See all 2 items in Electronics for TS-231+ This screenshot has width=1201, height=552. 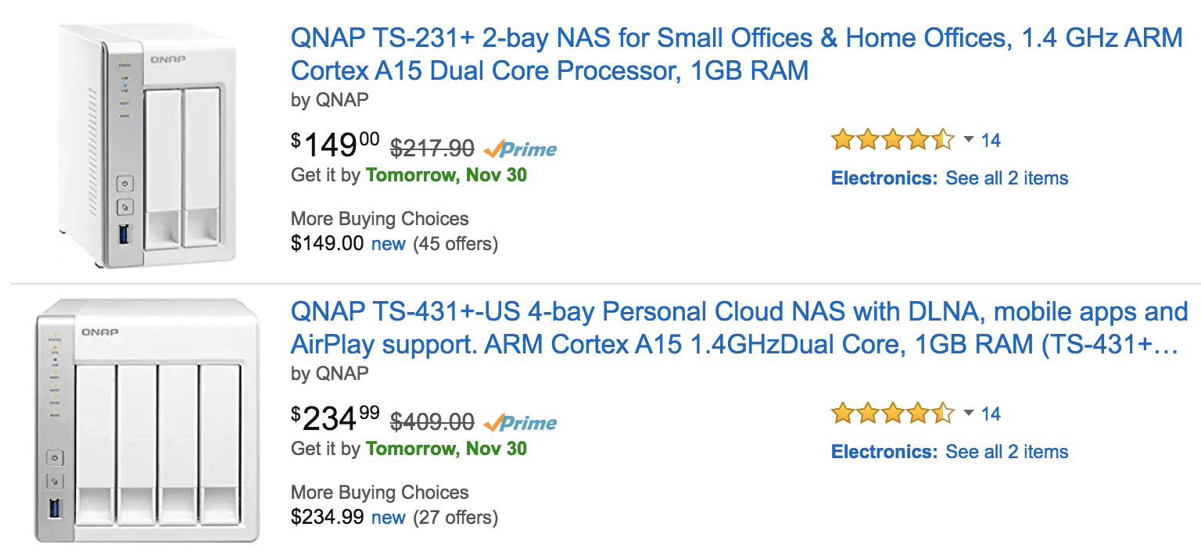pyautogui.click(x=1006, y=177)
